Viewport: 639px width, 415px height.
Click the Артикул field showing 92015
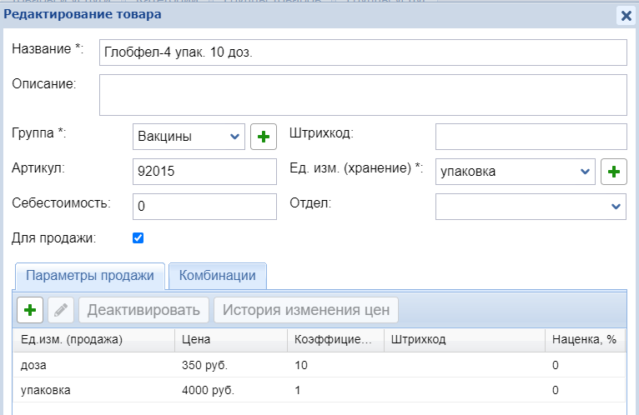coord(204,172)
